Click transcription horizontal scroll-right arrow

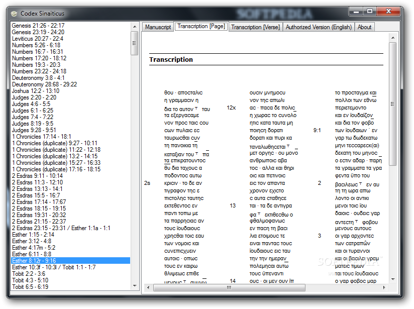pyautogui.click(x=384, y=287)
